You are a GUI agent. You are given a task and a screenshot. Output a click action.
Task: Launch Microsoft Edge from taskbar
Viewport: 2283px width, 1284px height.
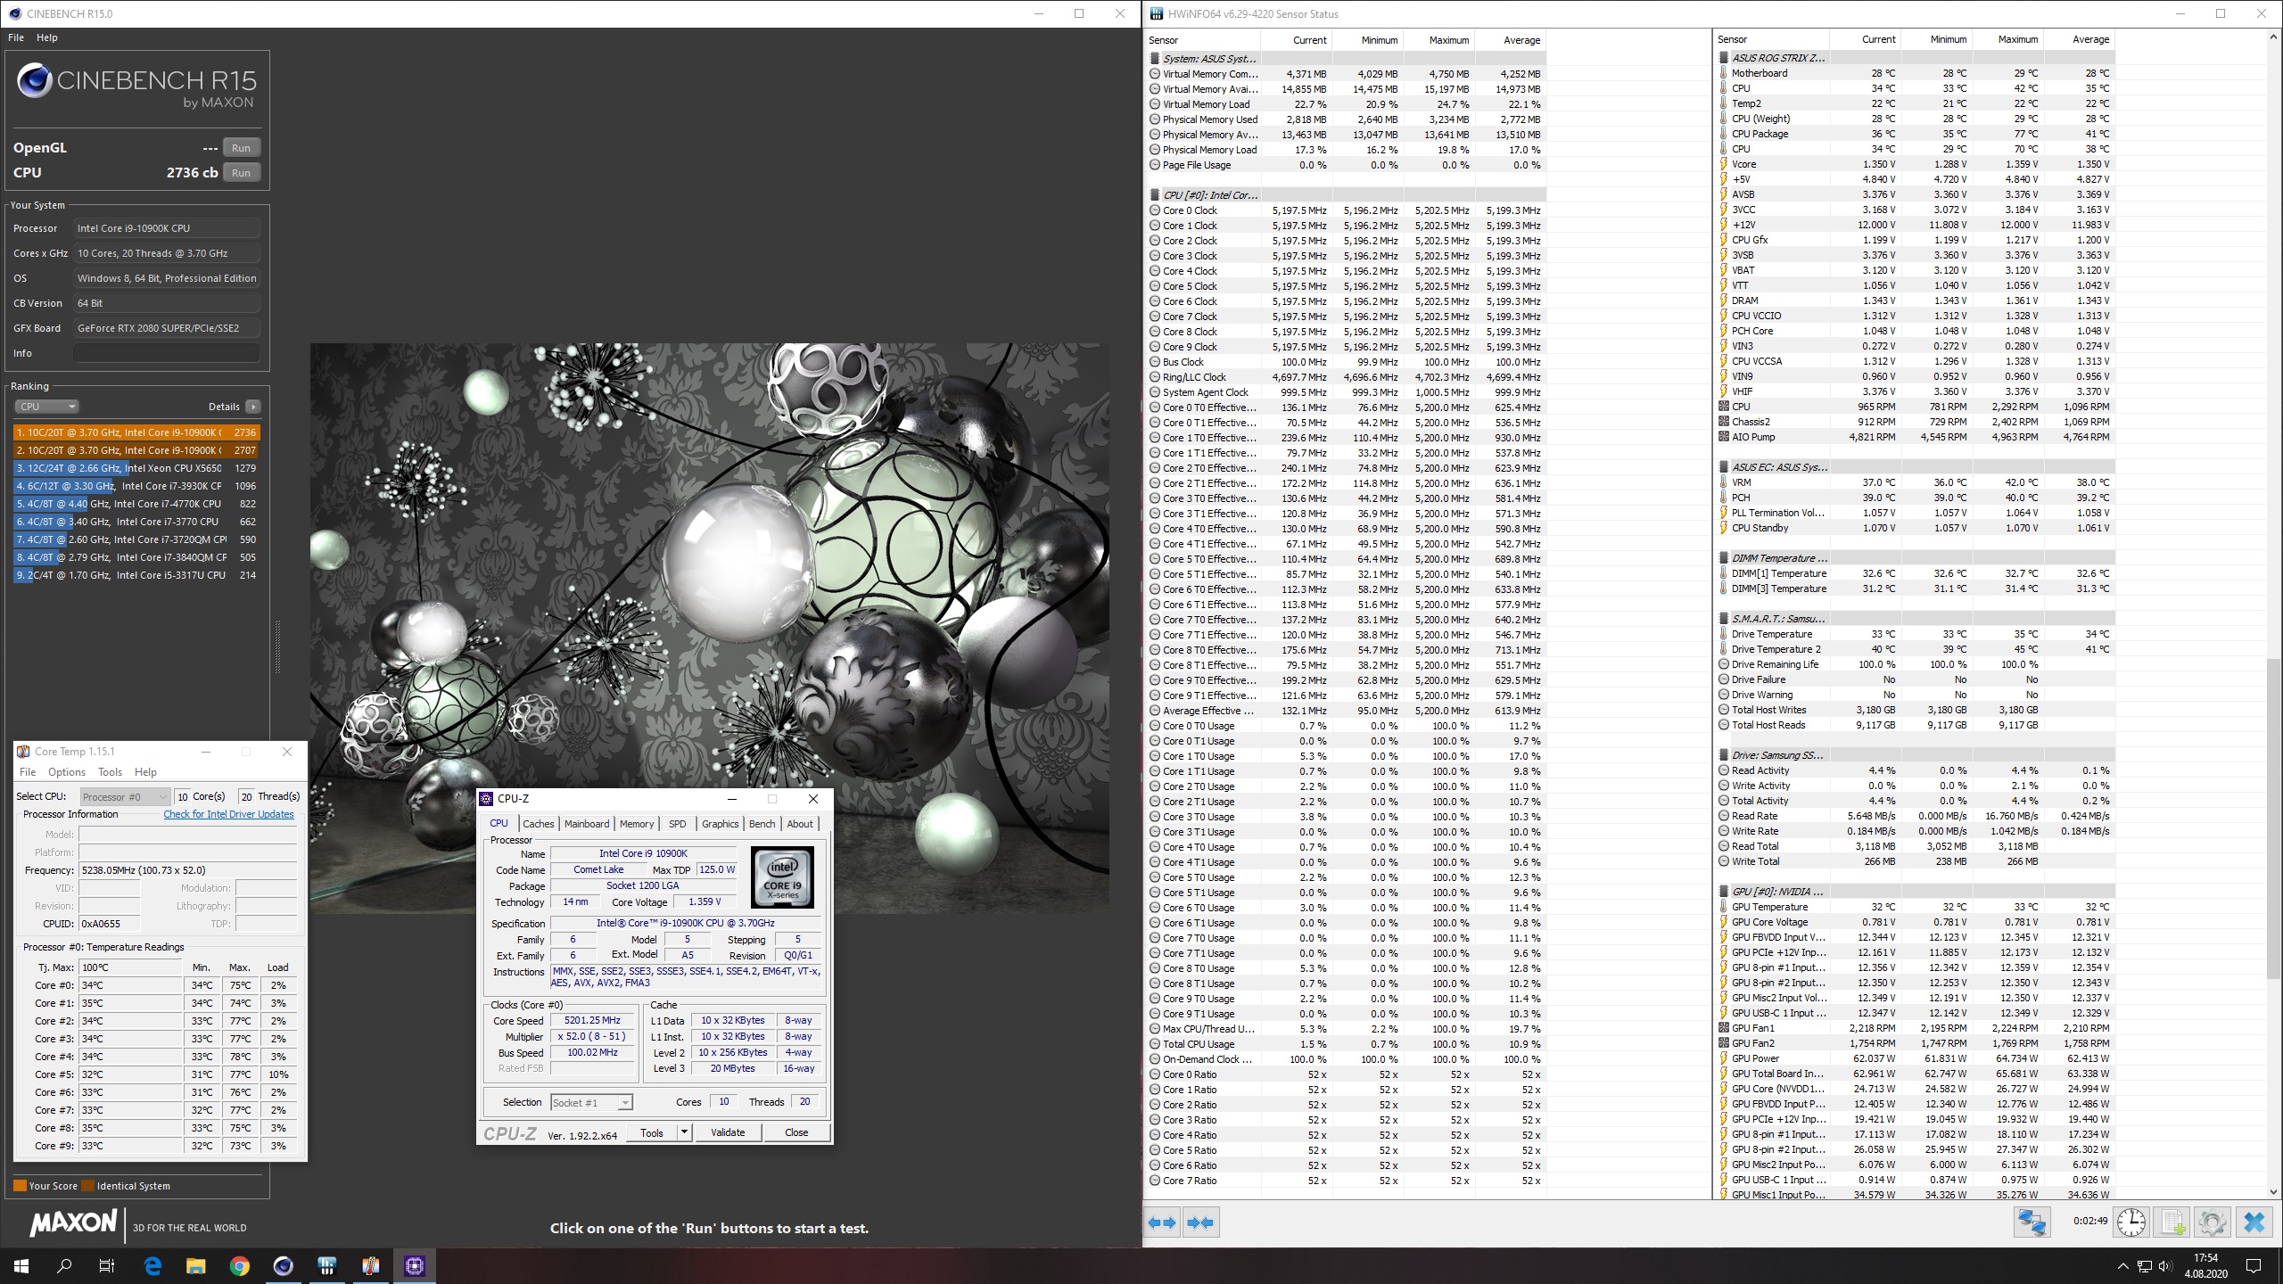[152, 1265]
